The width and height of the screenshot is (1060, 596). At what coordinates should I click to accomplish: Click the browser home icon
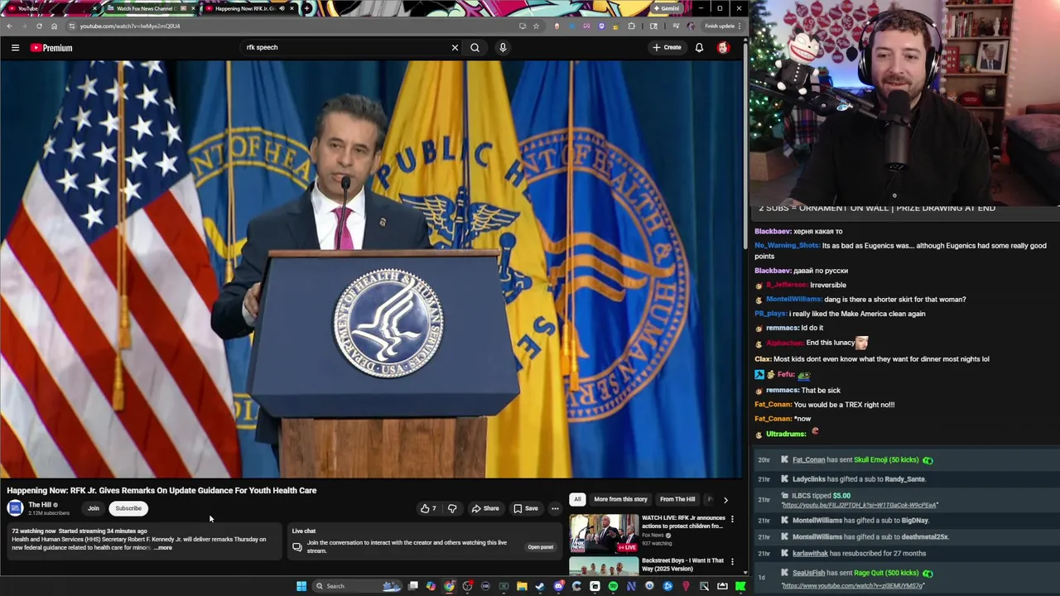[54, 26]
